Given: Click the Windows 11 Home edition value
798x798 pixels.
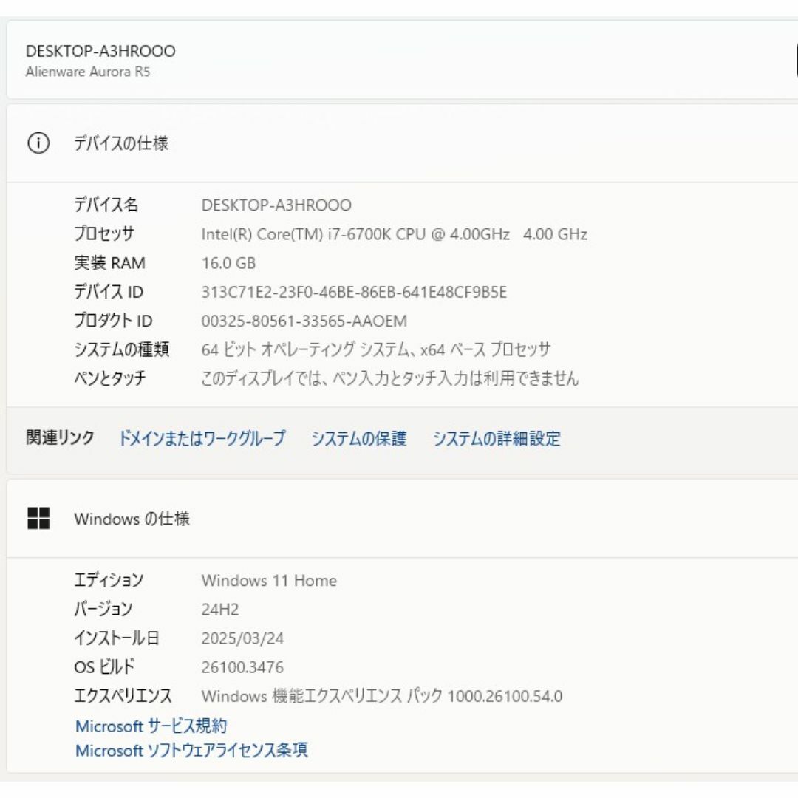Looking at the screenshot, I should click(269, 580).
